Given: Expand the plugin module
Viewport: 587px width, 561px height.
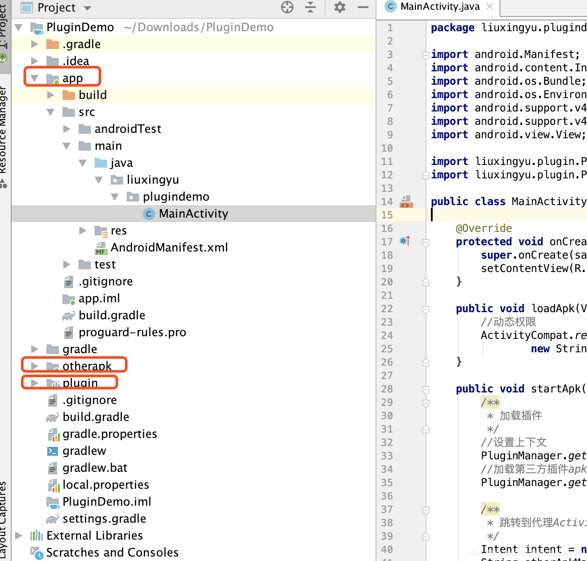Looking at the screenshot, I should tap(35, 383).
